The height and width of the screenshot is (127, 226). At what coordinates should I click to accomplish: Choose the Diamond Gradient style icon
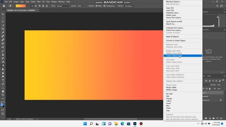pyautogui.click(x=47, y=6)
